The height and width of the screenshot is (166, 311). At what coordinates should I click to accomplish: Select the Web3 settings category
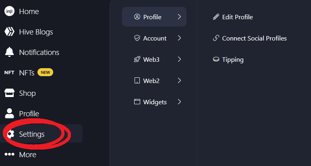pyautogui.click(x=154, y=59)
